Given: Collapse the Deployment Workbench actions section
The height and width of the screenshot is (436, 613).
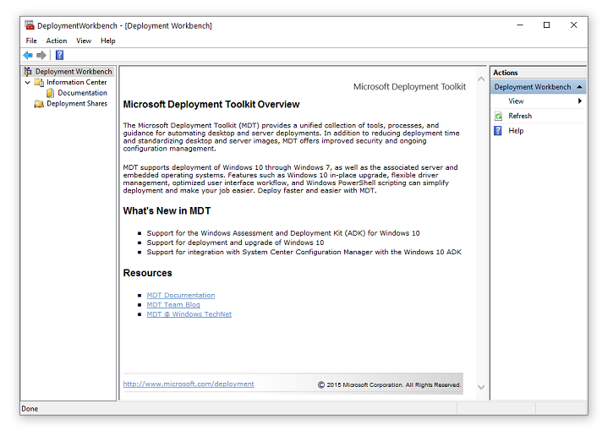Looking at the screenshot, I should point(578,87).
